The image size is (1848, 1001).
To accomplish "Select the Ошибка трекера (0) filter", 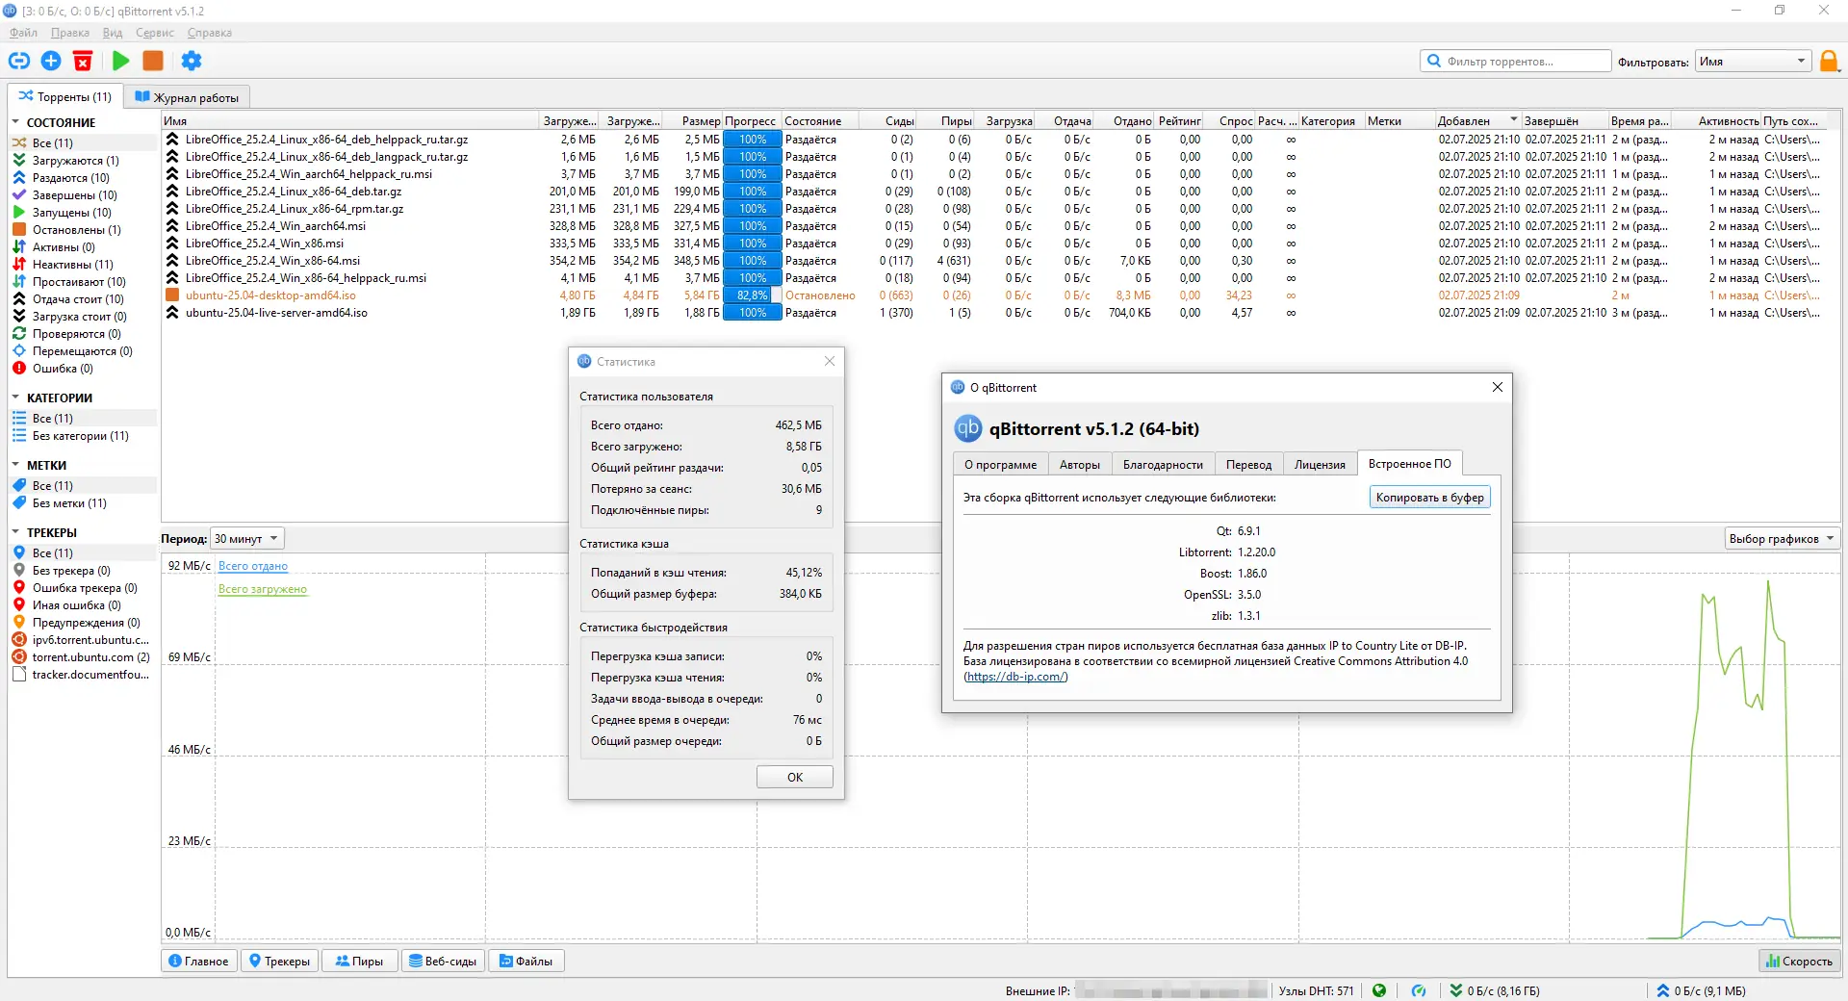I will [85, 588].
